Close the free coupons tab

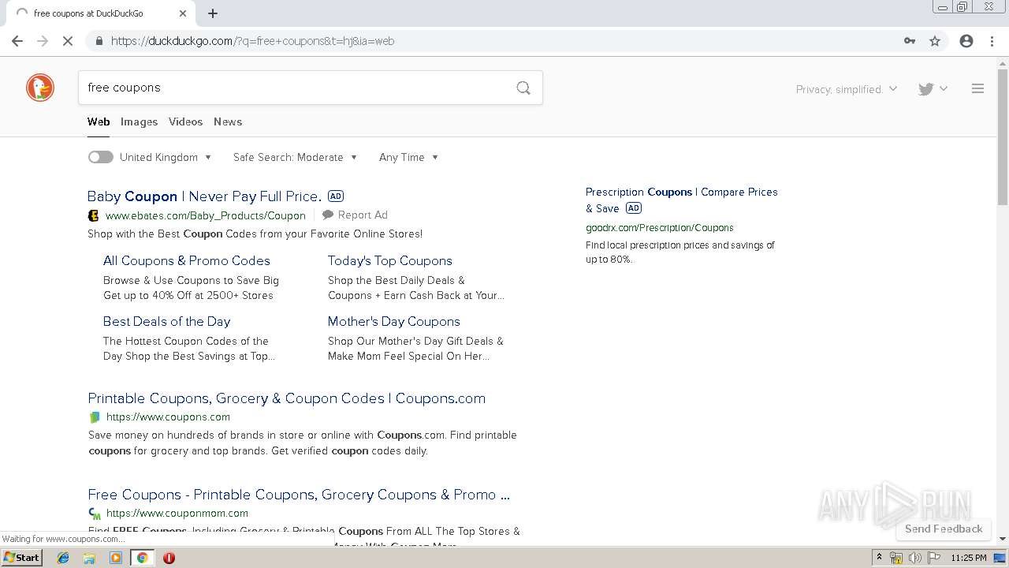tap(183, 13)
